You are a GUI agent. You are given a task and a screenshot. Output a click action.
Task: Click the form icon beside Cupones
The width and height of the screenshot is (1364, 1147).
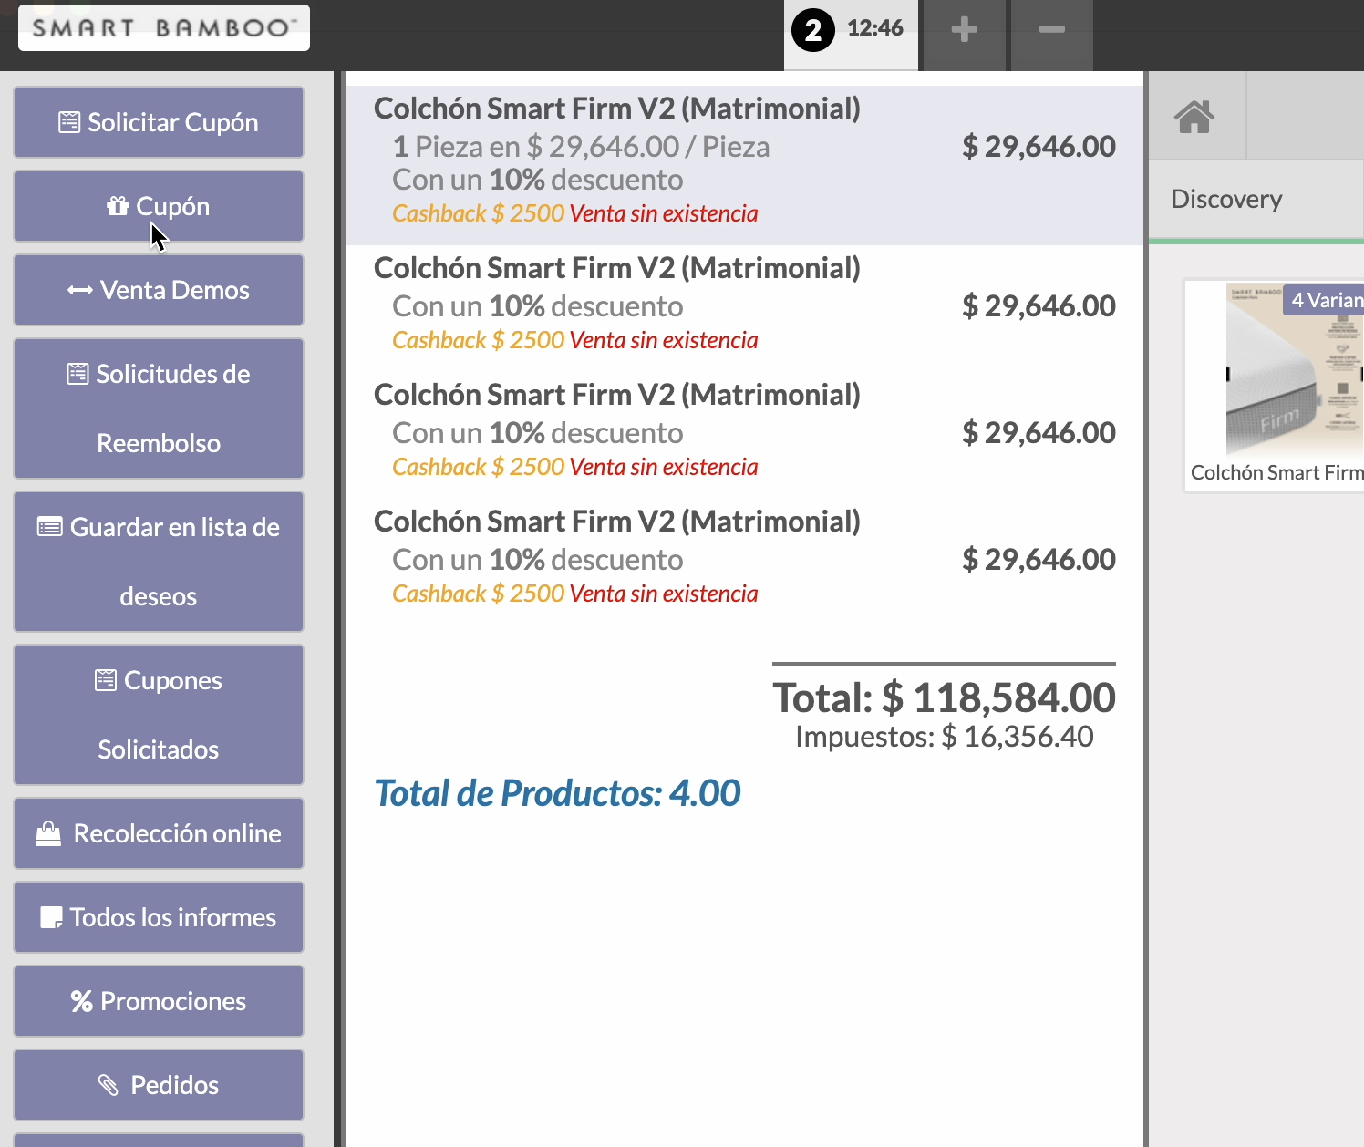pos(106,680)
